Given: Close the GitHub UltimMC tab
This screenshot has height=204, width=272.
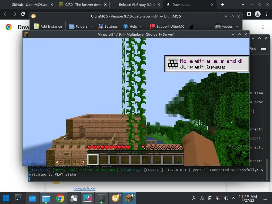Looking at the screenshot, I should point(52,5).
